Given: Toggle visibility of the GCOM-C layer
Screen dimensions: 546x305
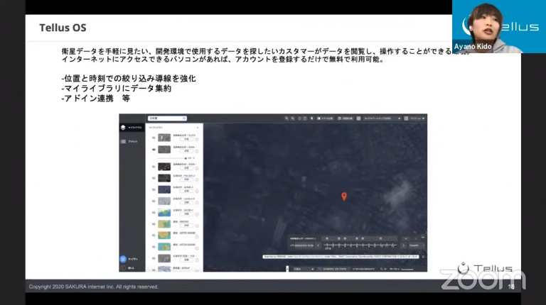Looking at the screenshot, I should tap(154, 213).
